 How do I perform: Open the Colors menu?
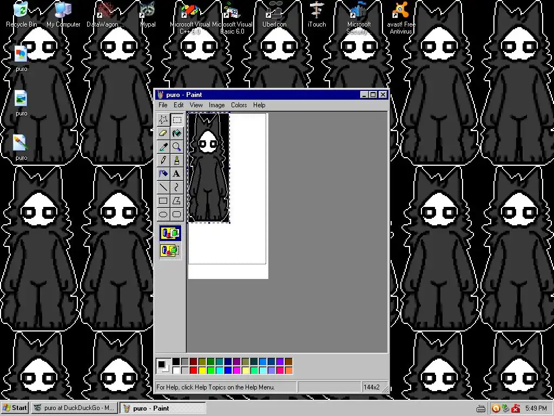coord(239,105)
